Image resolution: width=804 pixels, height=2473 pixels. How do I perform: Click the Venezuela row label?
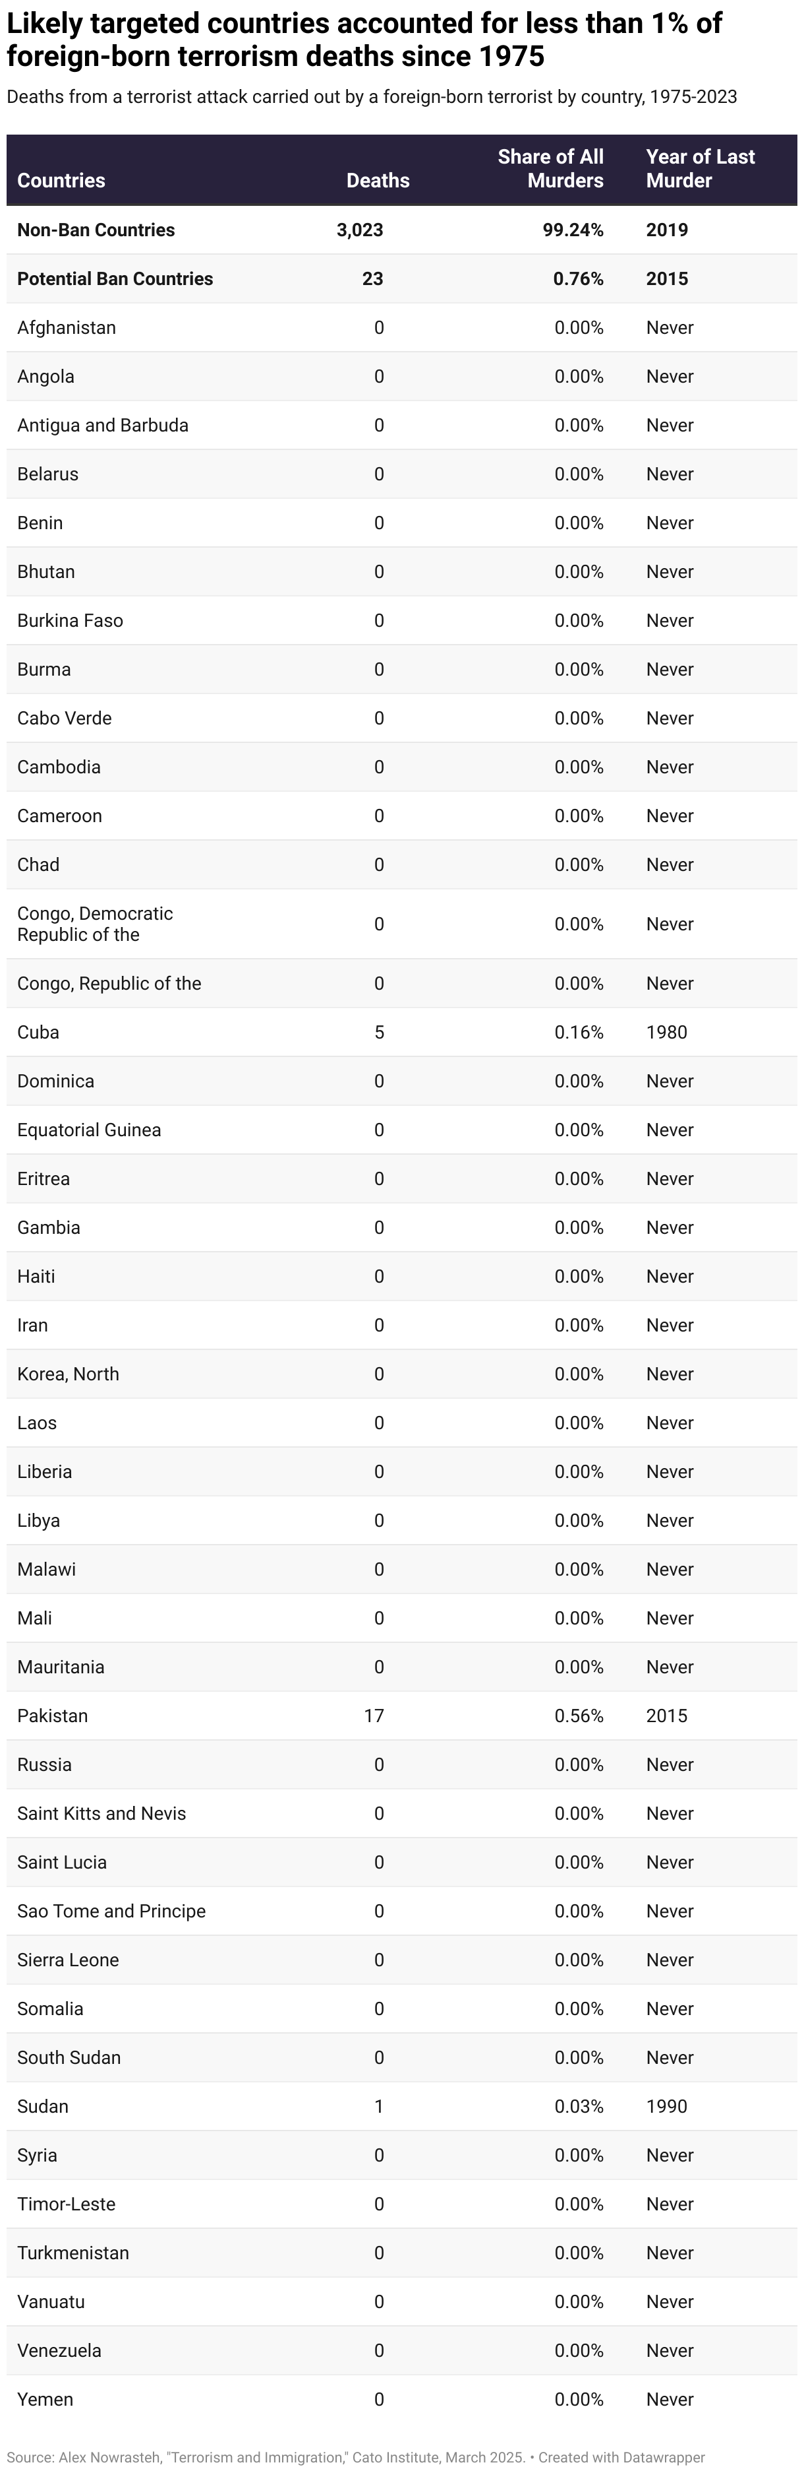[x=59, y=2350]
